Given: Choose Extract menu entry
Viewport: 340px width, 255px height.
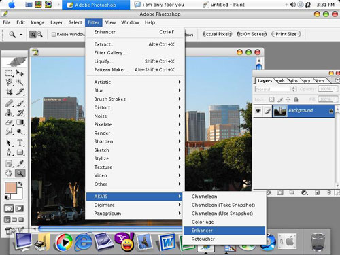Looking at the screenshot, I should (x=135, y=44).
